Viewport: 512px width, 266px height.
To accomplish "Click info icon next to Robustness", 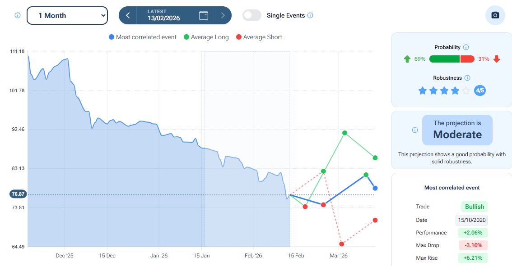I will point(467,78).
